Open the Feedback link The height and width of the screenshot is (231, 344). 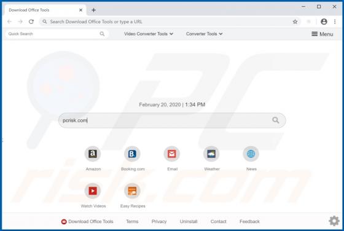tap(249, 222)
